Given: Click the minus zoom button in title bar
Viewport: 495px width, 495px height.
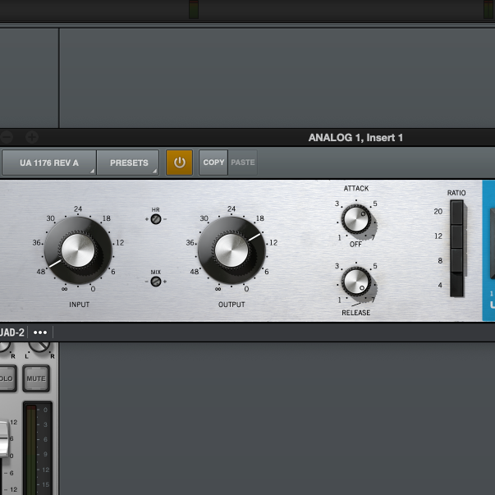Looking at the screenshot, I should click(x=7, y=137).
